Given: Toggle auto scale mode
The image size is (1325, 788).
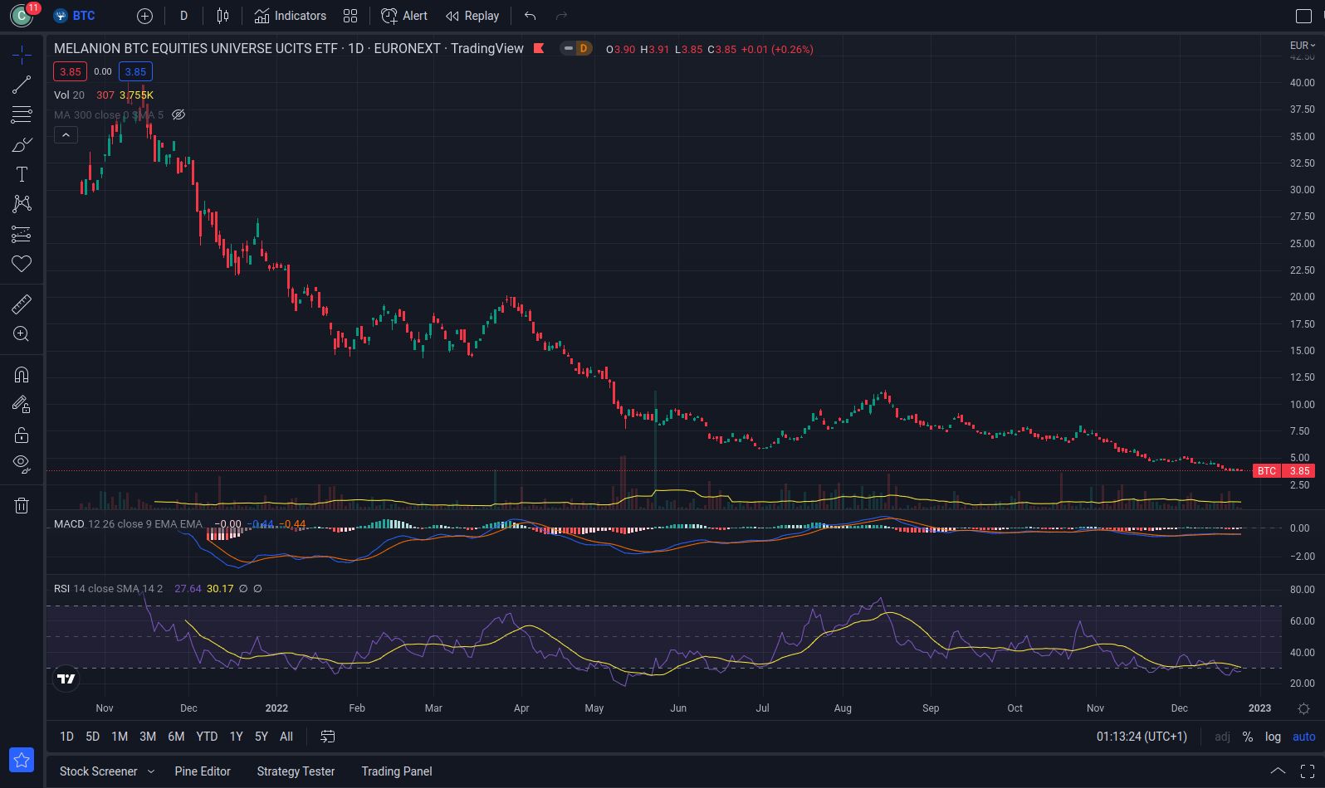Looking at the screenshot, I should (x=1303, y=737).
